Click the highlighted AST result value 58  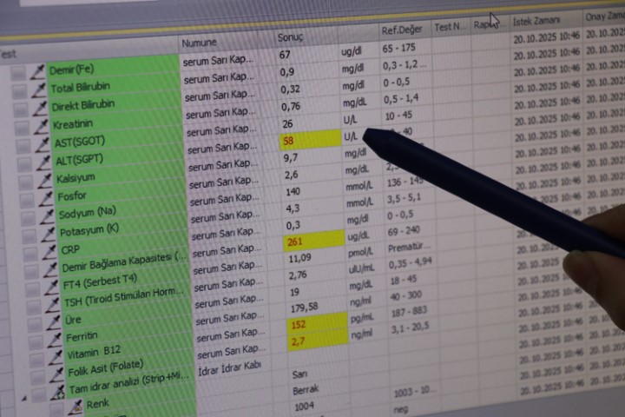click(x=289, y=141)
